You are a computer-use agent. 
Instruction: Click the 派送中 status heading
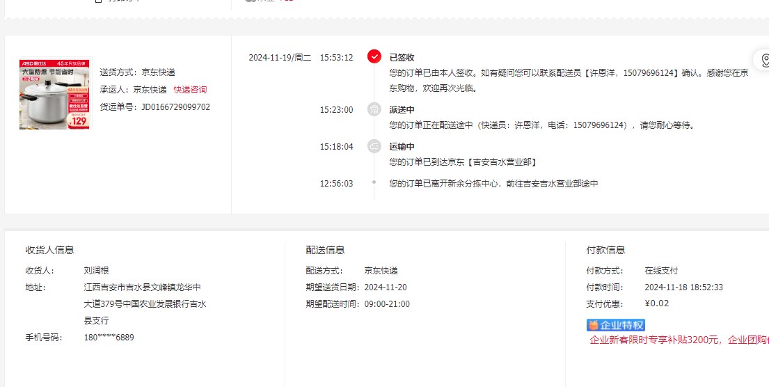tap(402, 109)
